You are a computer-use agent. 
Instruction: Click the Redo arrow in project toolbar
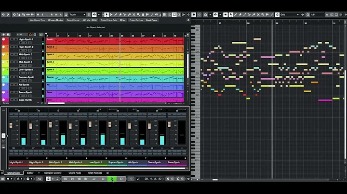point(8,14)
